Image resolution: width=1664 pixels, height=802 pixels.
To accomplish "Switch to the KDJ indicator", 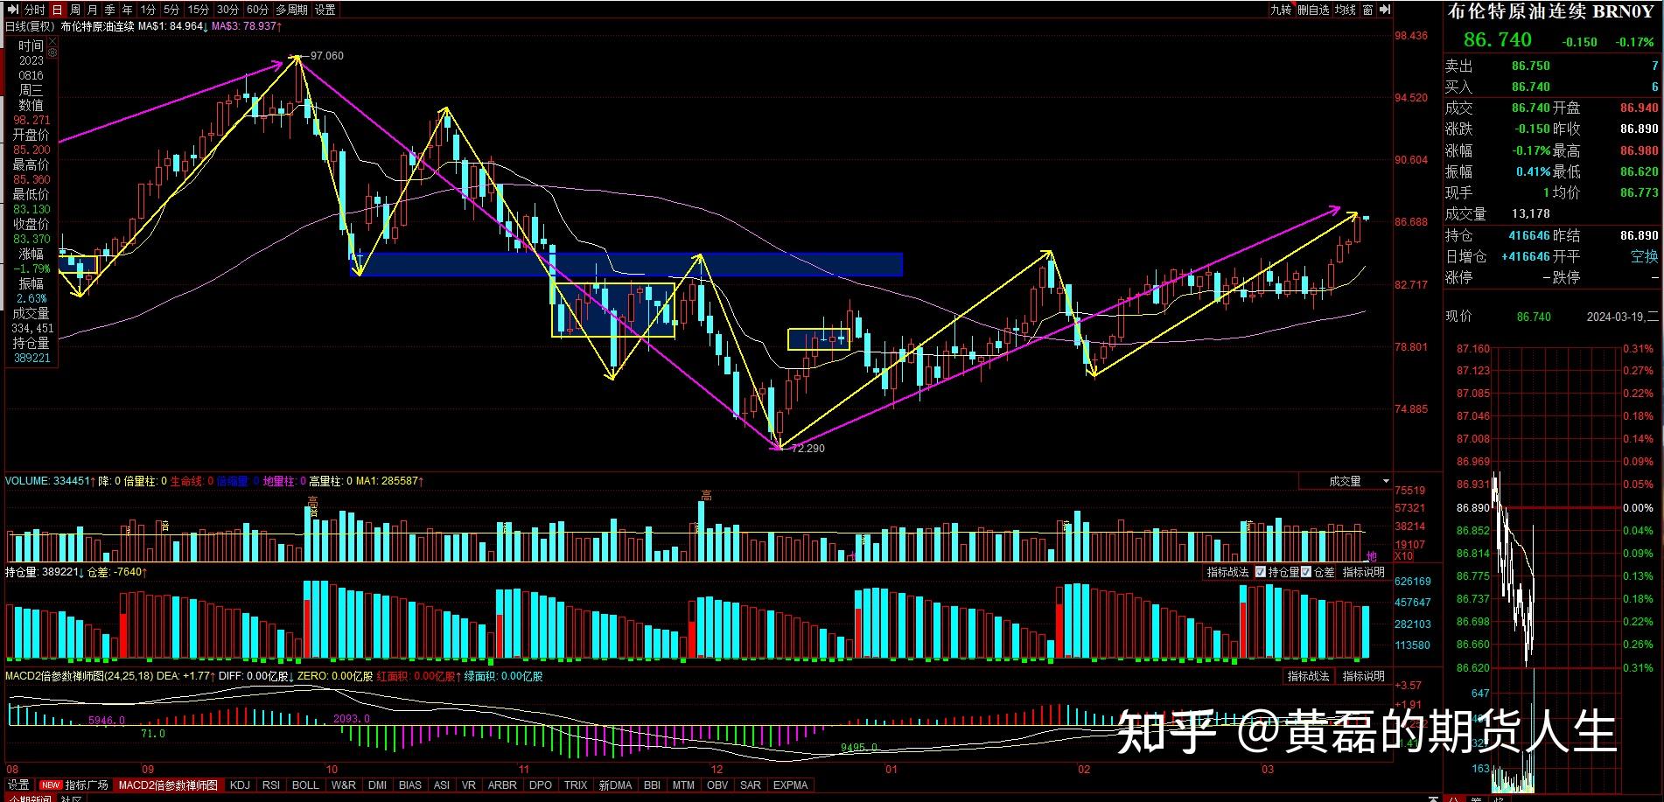I will click(x=240, y=785).
